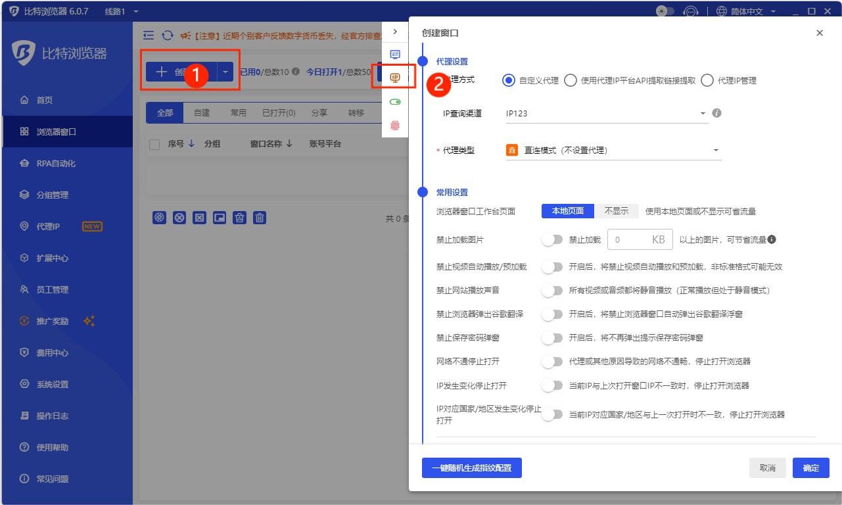Click the red fingerprint icon in floating sidebar

coord(394,124)
